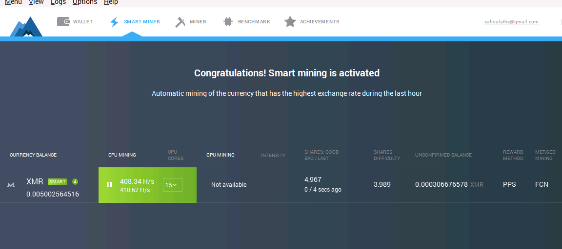Switch to the Benchmark tab
The height and width of the screenshot is (249, 562).
coord(246,22)
